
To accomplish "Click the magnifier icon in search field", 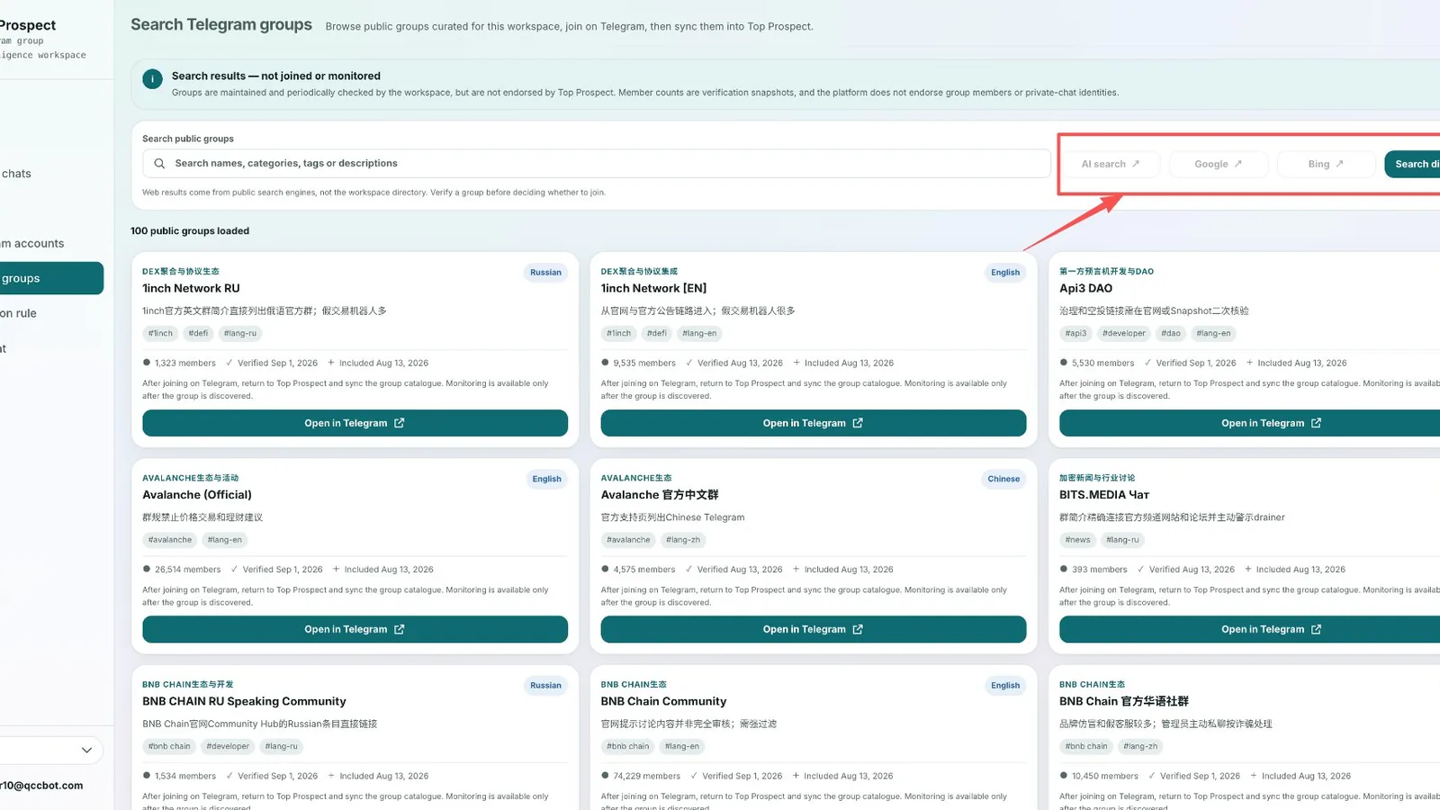I will coord(159,164).
